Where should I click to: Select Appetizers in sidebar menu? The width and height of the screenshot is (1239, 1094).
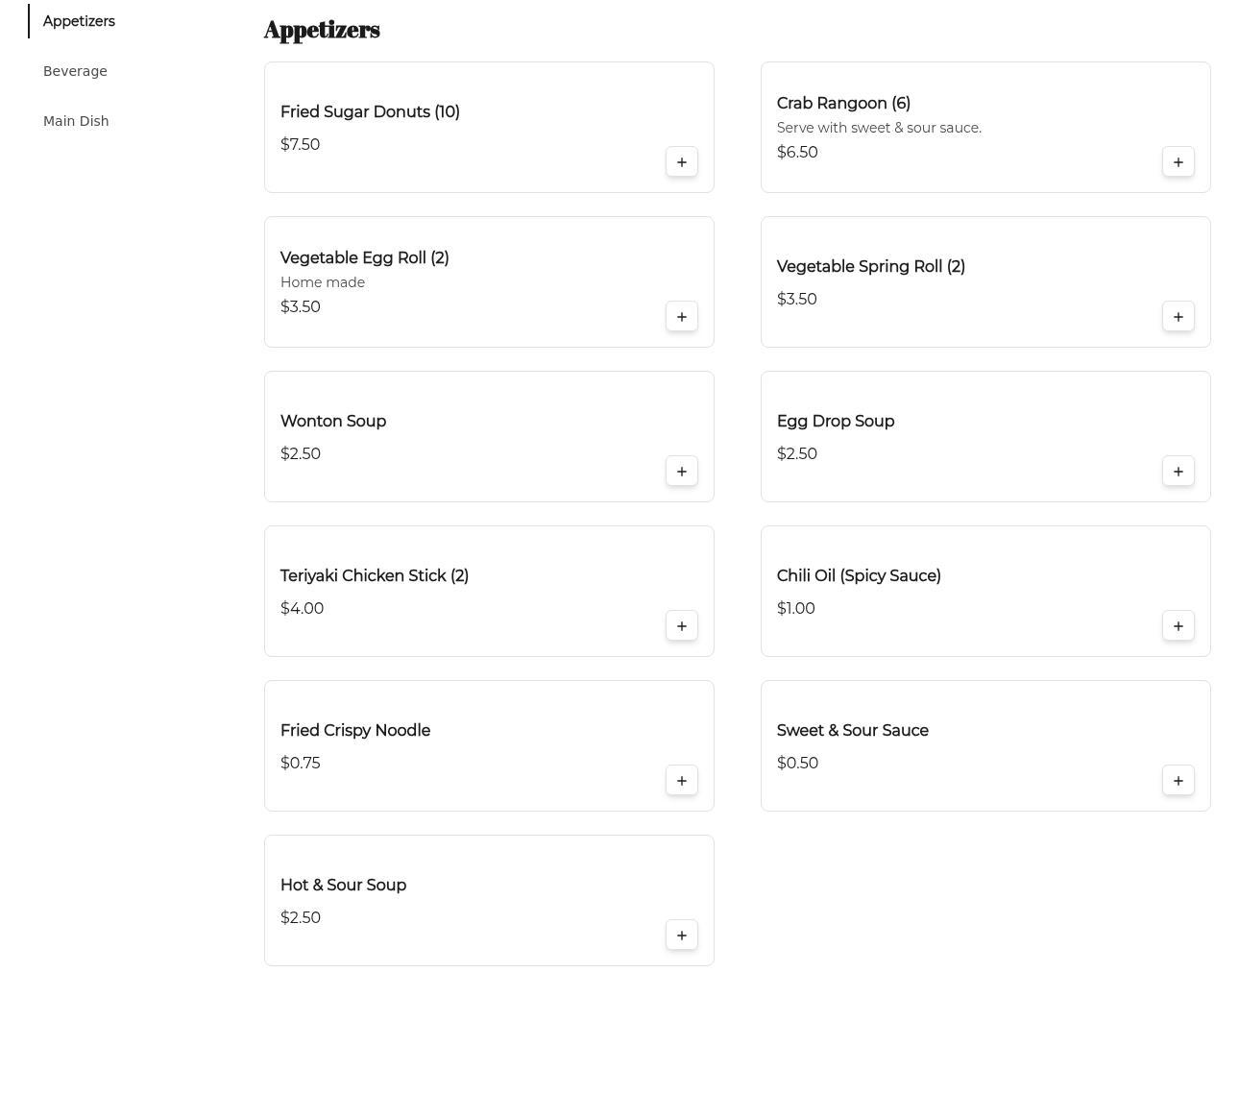(x=79, y=21)
